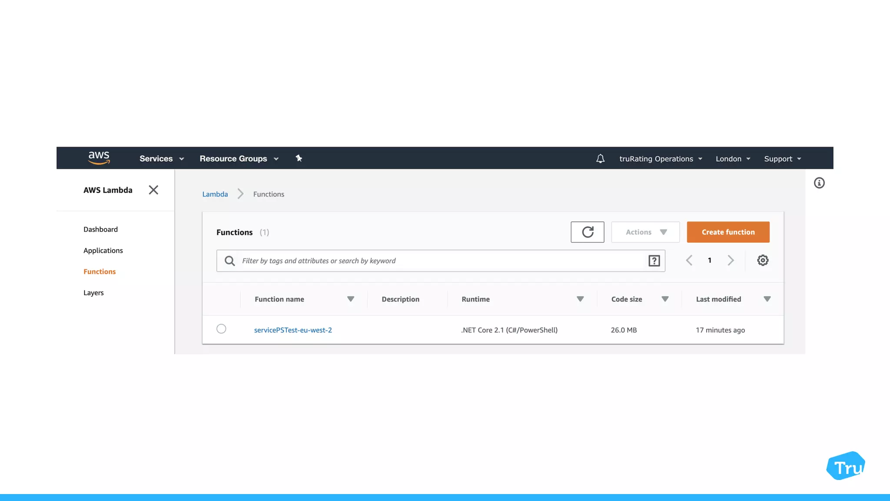The width and height of the screenshot is (890, 501).
Task: Click Create function button
Action: click(728, 232)
